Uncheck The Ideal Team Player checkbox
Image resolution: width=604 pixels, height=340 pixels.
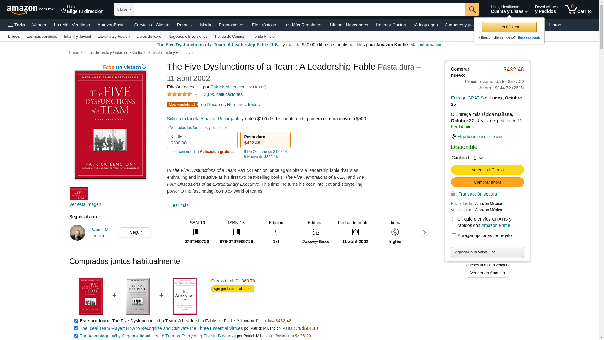[x=76, y=328]
